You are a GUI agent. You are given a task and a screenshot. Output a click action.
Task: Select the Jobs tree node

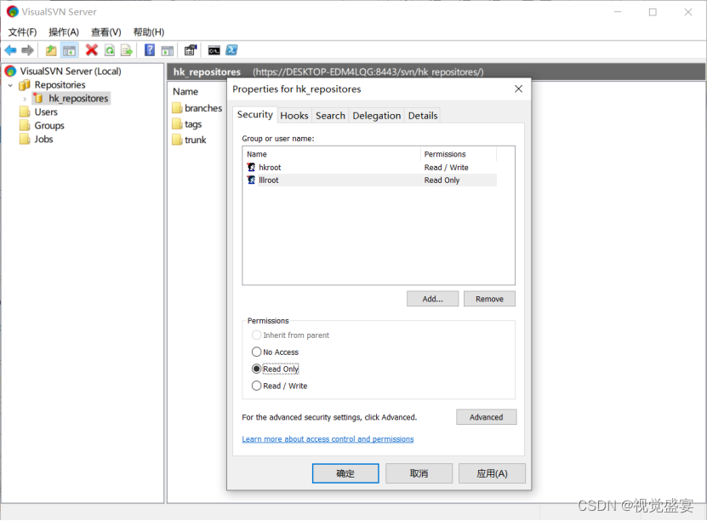click(43, 139)
